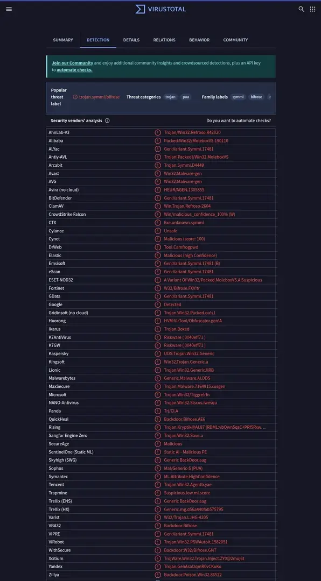The height and width of the screenshot is (581, 321).
Task: Click Do you want to automate checks?
Action: tap(239, 121)
